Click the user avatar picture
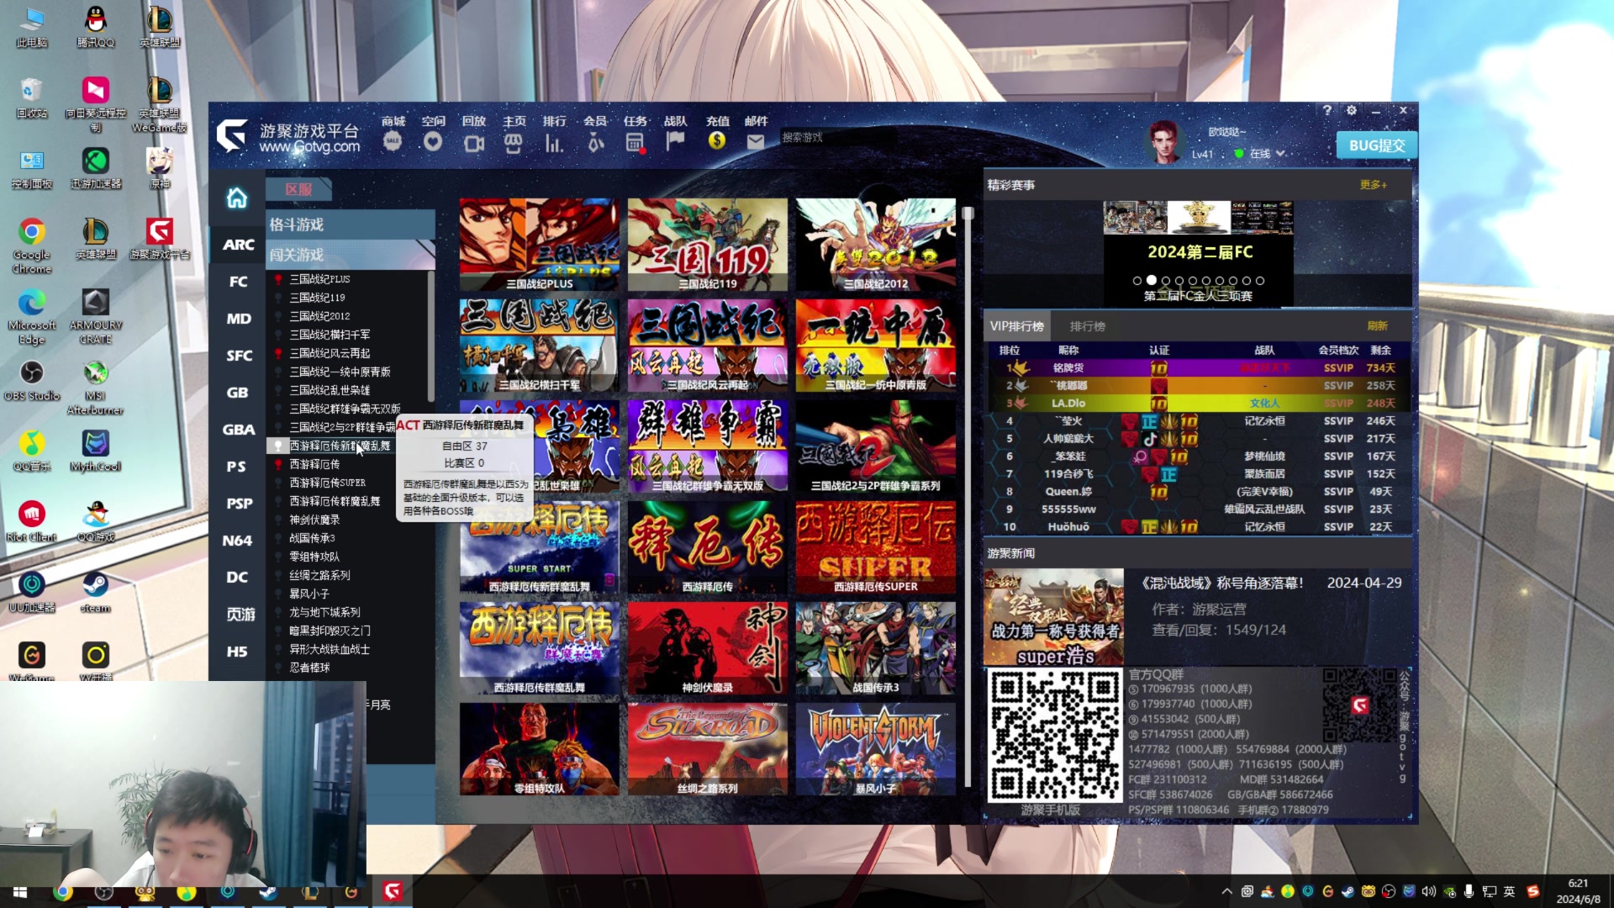The width and height of the screenshot is (1614, 908). 1164,141
